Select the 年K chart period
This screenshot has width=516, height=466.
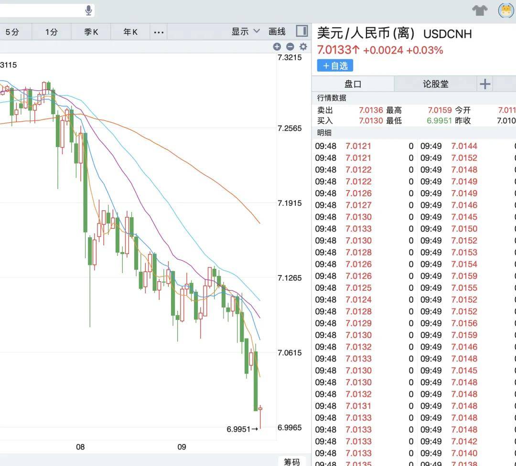130,32
